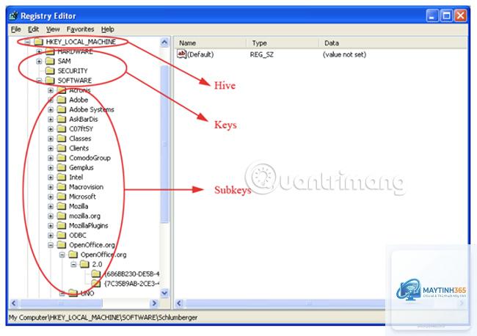Click the tree pane horizontal scrollbar thumb
Viewport: 477px width, 336px height.
click(61, 304)
